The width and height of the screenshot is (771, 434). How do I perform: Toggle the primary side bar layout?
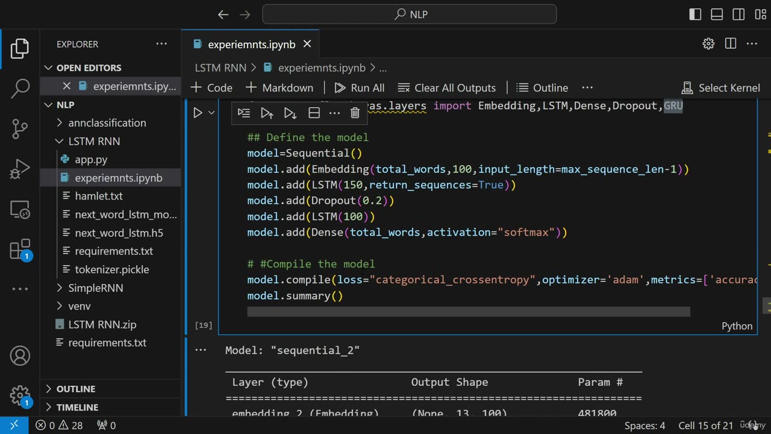point(695,14)
